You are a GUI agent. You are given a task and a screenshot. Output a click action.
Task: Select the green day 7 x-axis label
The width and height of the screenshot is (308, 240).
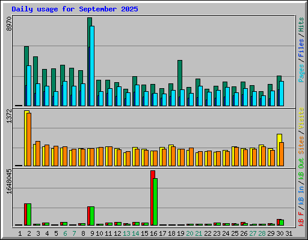74,233
